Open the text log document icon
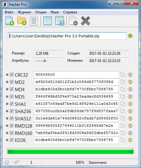This screenshot has height=168, width=141. [34, 21]
